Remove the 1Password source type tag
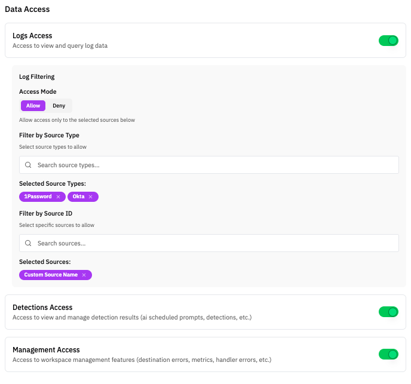Screen dimensions: 411x384 click(58, 196)
